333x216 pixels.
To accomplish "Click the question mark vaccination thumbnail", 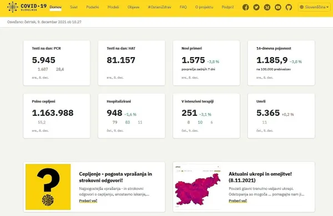I will pos(48,187).
